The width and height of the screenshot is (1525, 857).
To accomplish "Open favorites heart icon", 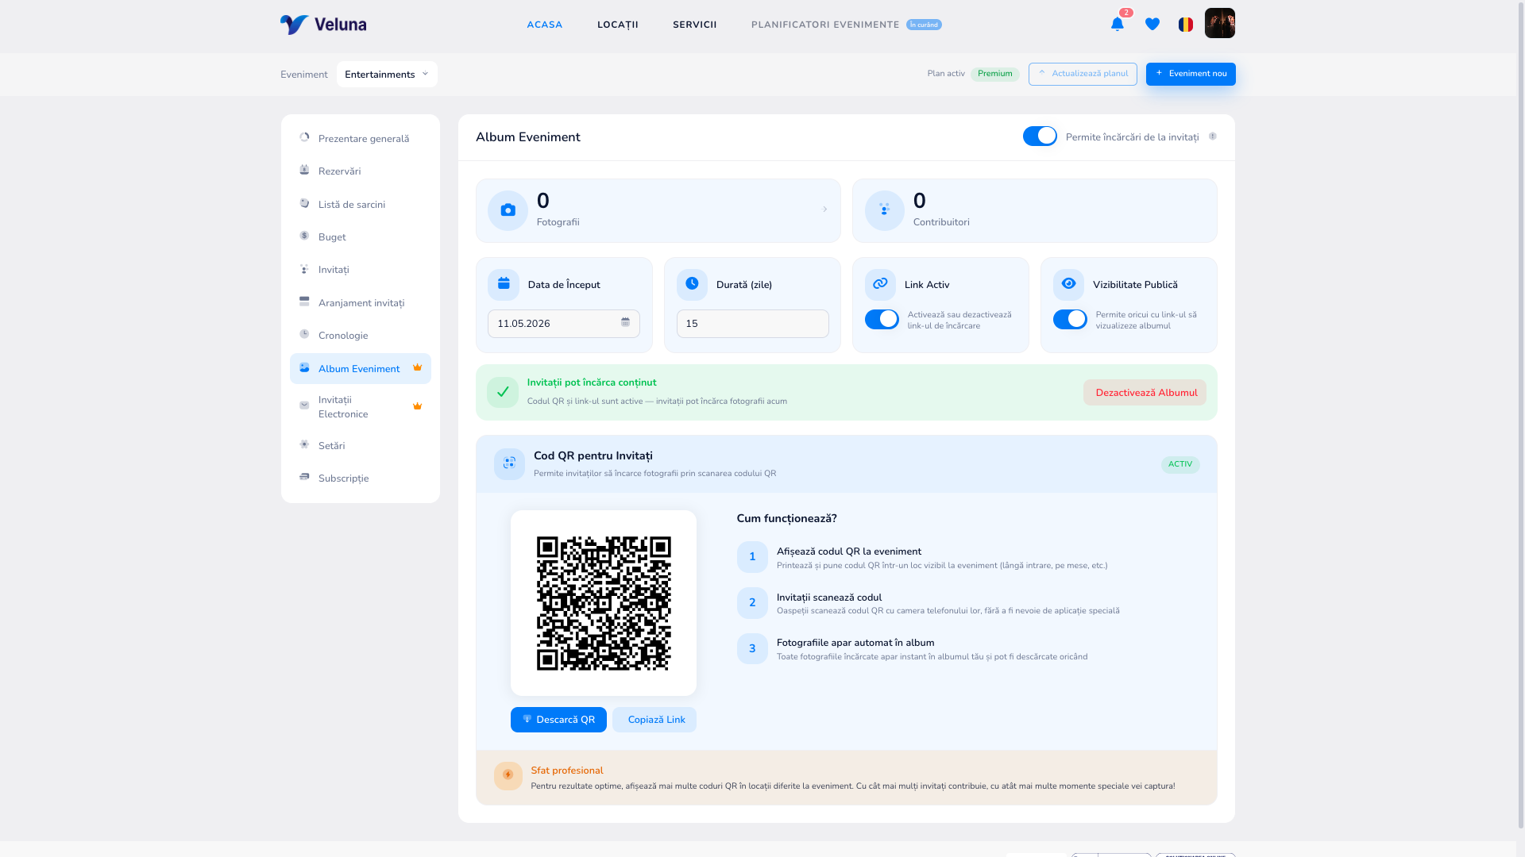I will click(x=1152, y=25).
